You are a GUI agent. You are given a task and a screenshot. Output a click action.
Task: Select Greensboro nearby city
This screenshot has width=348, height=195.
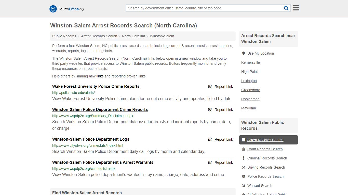pyautogui.click(x=251, y=90)
